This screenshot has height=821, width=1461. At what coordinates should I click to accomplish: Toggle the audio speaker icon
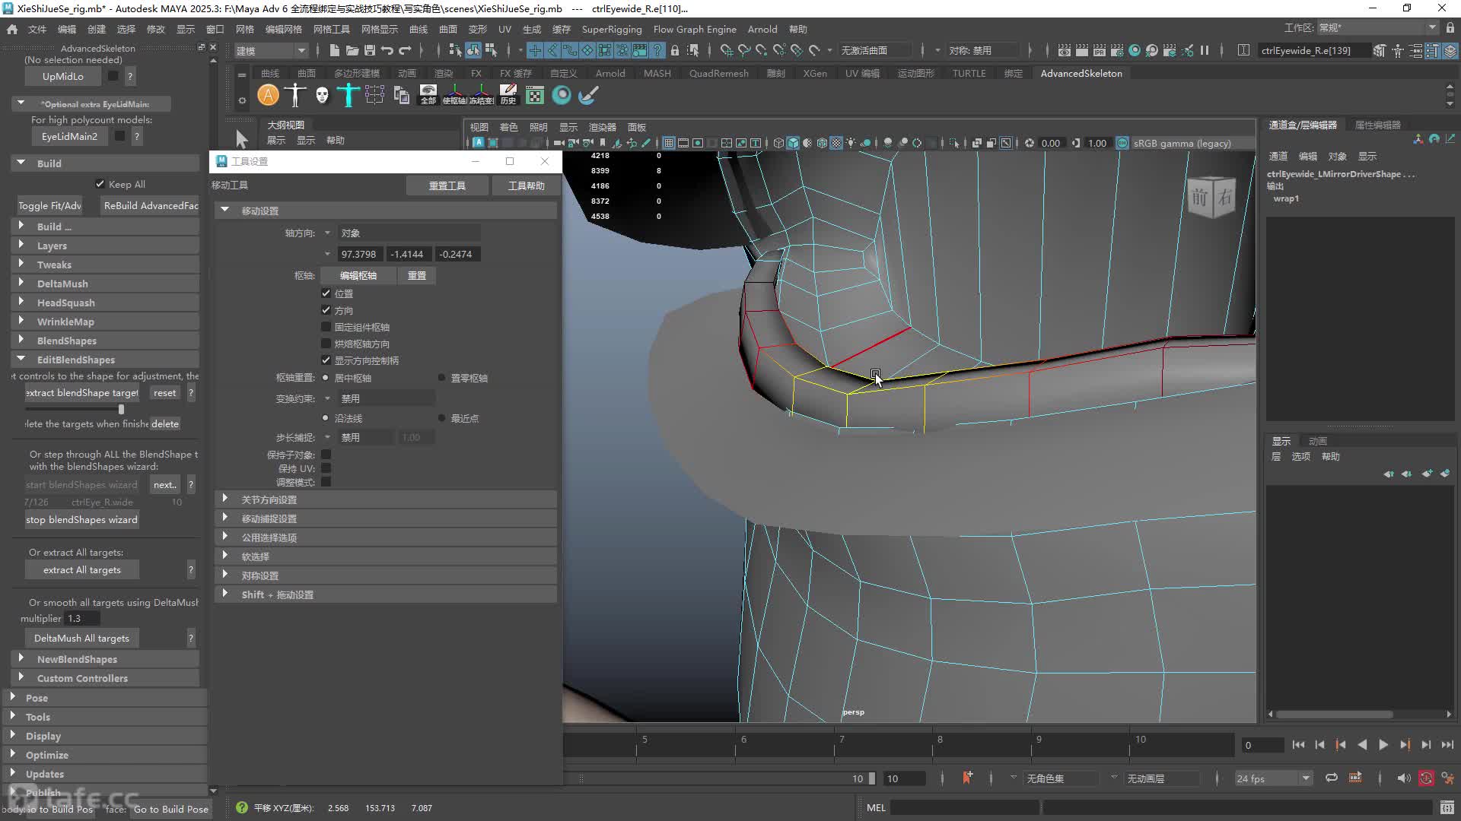[x=1404, y=778]
